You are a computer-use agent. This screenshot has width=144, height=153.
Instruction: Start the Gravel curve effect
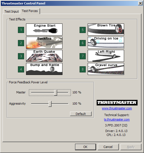click(106, 69)
